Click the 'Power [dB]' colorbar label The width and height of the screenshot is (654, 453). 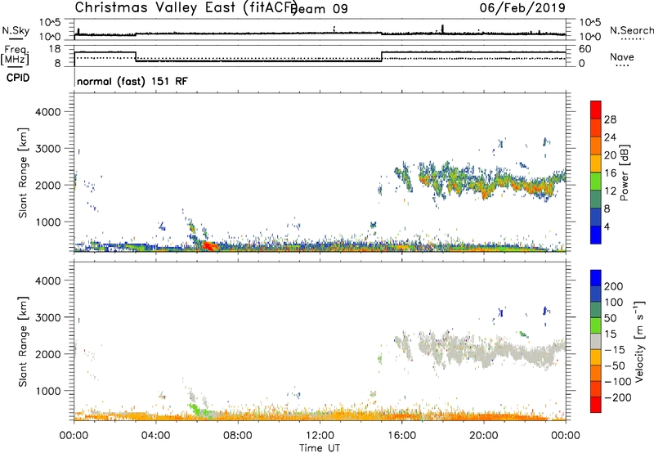tap(624, 173)
